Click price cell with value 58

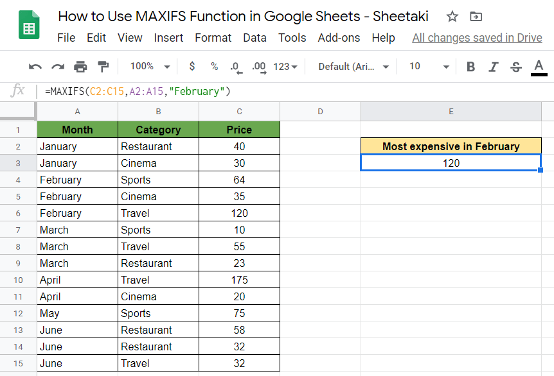click(239, 330)
